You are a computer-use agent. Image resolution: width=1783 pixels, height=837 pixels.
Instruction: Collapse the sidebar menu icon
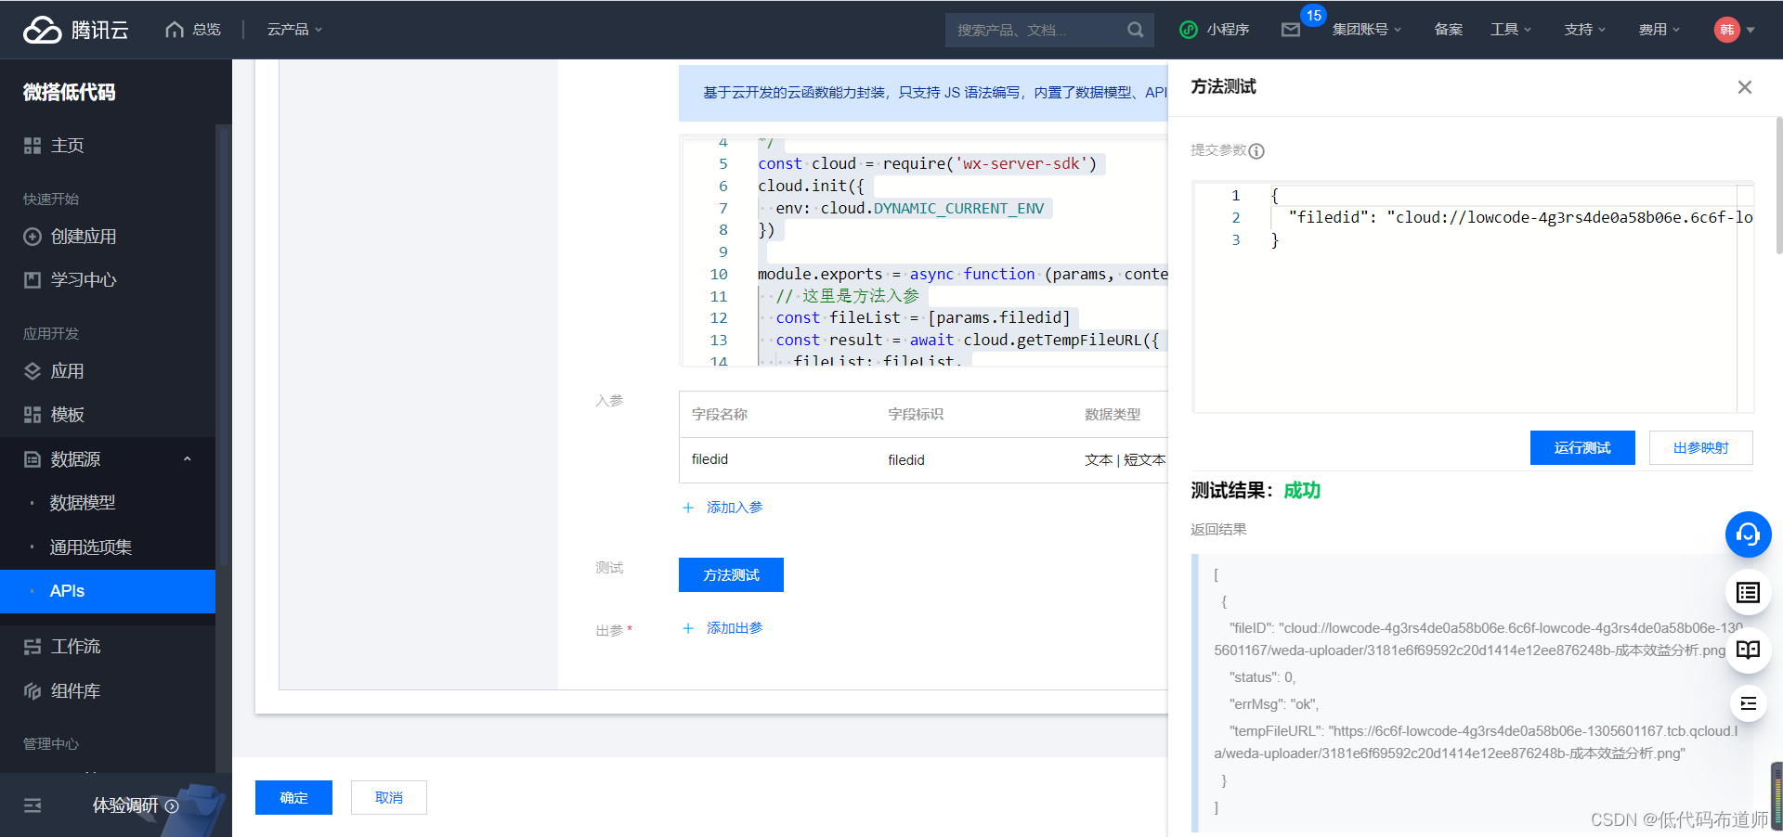point(33,805)
